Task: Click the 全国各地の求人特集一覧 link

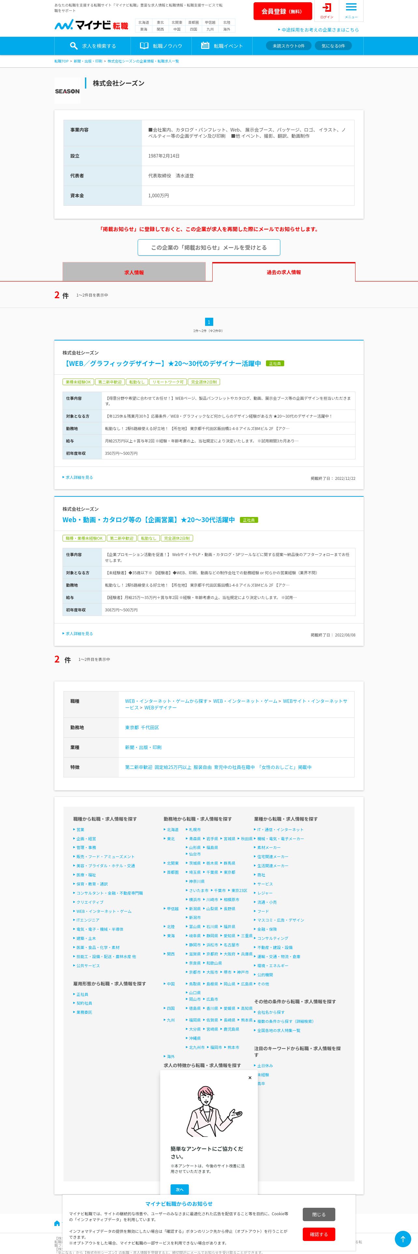Action: coord(278,1031)
